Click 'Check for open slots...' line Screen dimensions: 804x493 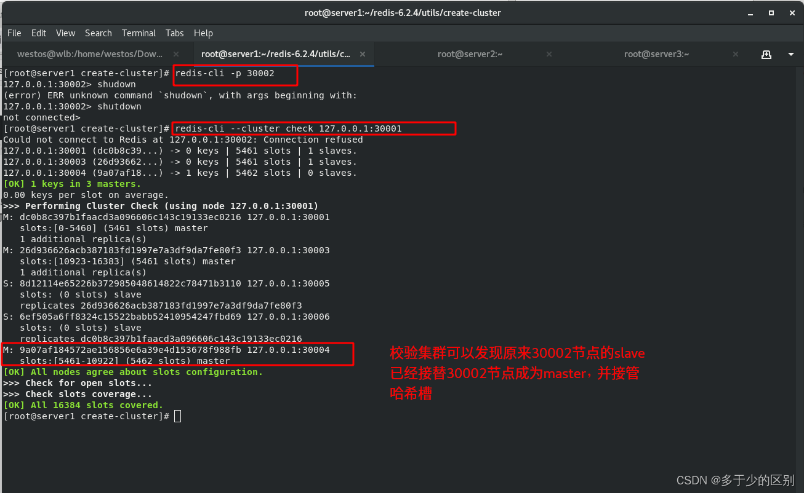coord(78,383)
